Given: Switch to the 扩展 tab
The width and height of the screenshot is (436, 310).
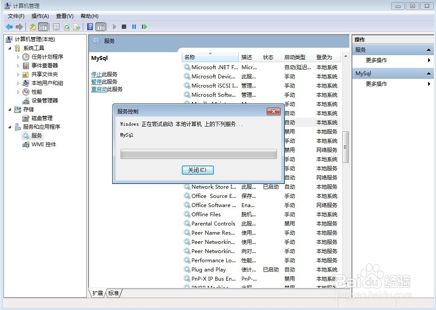Looking at the screenshot, I should [97, 293].
